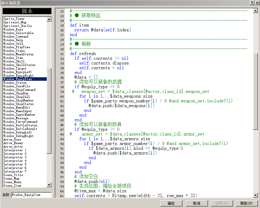Click code editor scroll-up arrow
This screenshot has width=260, height=208.
pos(255,11)
